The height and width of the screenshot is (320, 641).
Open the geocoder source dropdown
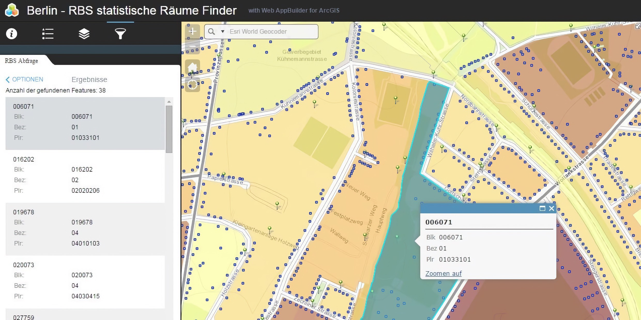(x=222, y=31)
